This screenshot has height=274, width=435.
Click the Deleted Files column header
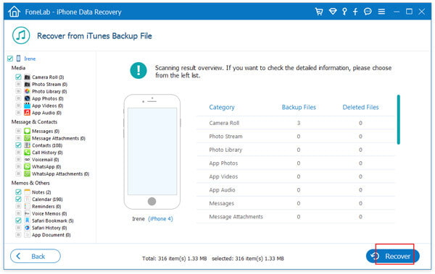click(360, 107)
